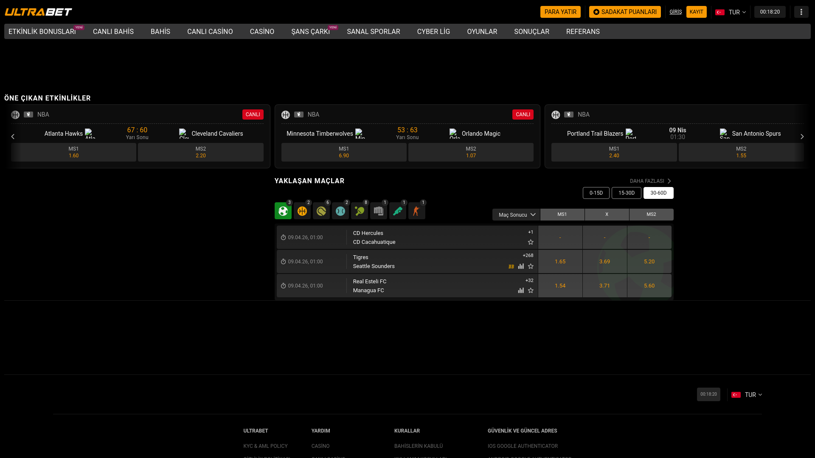Click the USA flag on Timberwolves card
The image size is (815, 458).
[299, 114]
